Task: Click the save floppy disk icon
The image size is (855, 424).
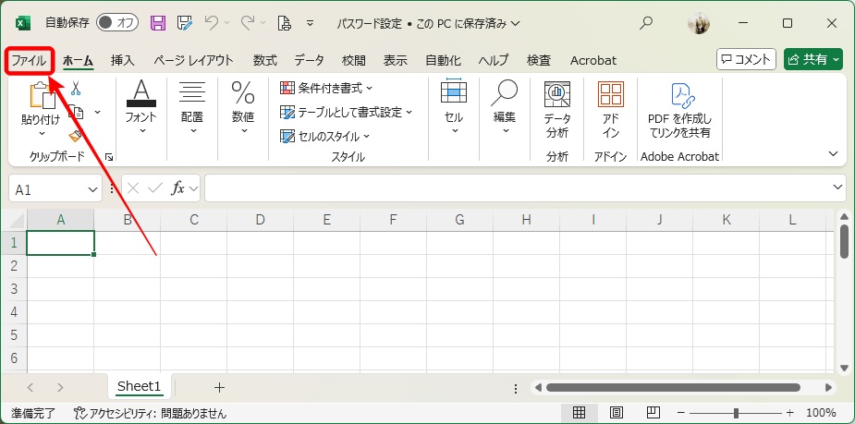Action: coord(158,22)
